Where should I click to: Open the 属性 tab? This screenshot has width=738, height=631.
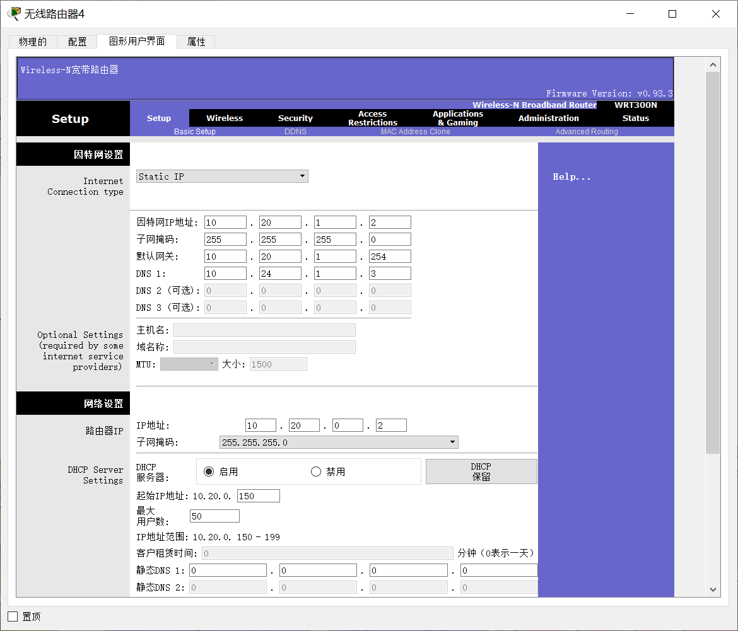pos(196,42)
